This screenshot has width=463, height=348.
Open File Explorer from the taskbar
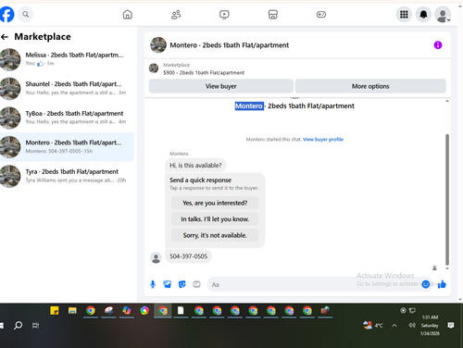point(72,311)
